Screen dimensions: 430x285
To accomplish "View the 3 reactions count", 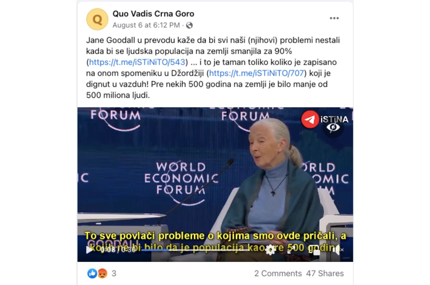I will click(x=114, y=273).
